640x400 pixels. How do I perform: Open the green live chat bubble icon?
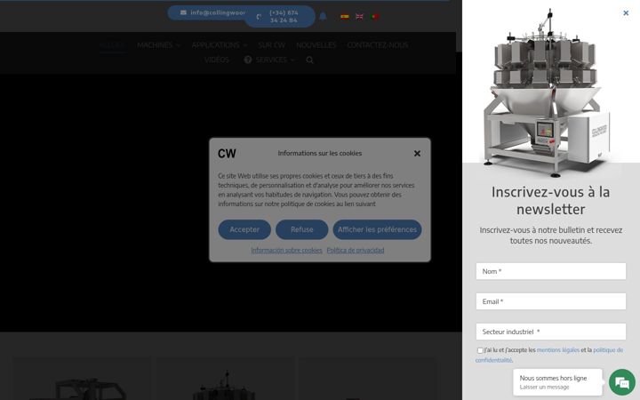622,382
